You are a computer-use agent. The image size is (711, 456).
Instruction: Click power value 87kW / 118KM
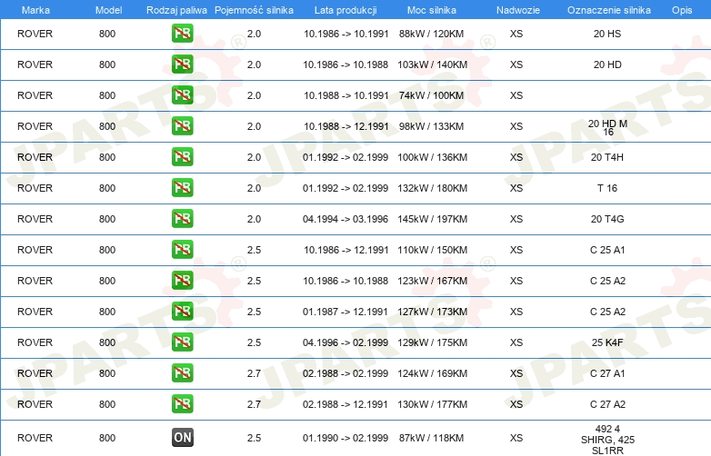[x=431, y=438]
